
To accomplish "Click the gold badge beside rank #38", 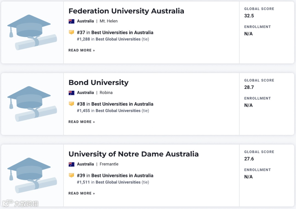I will (72, 104).
